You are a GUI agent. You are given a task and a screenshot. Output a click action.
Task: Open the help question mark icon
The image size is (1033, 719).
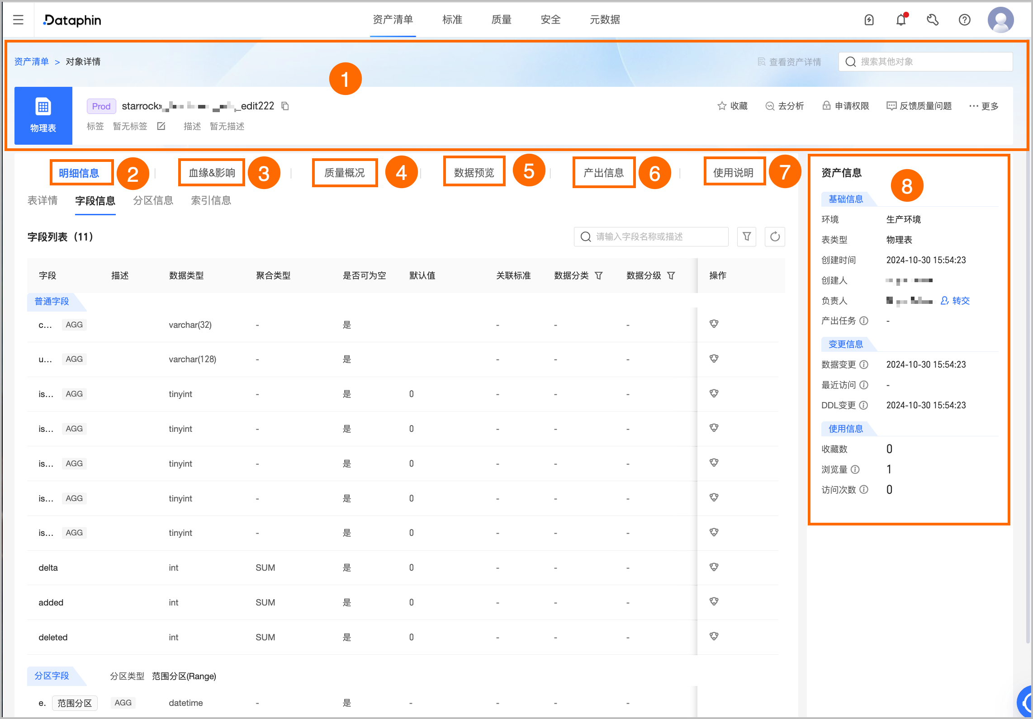click(964, 20)
